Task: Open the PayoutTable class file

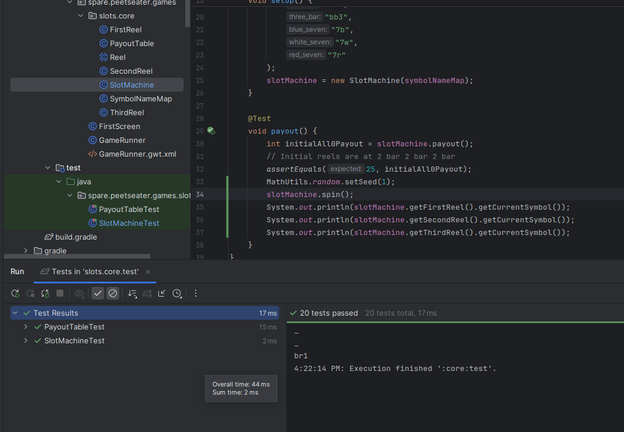Action: (x=132, y=44)
